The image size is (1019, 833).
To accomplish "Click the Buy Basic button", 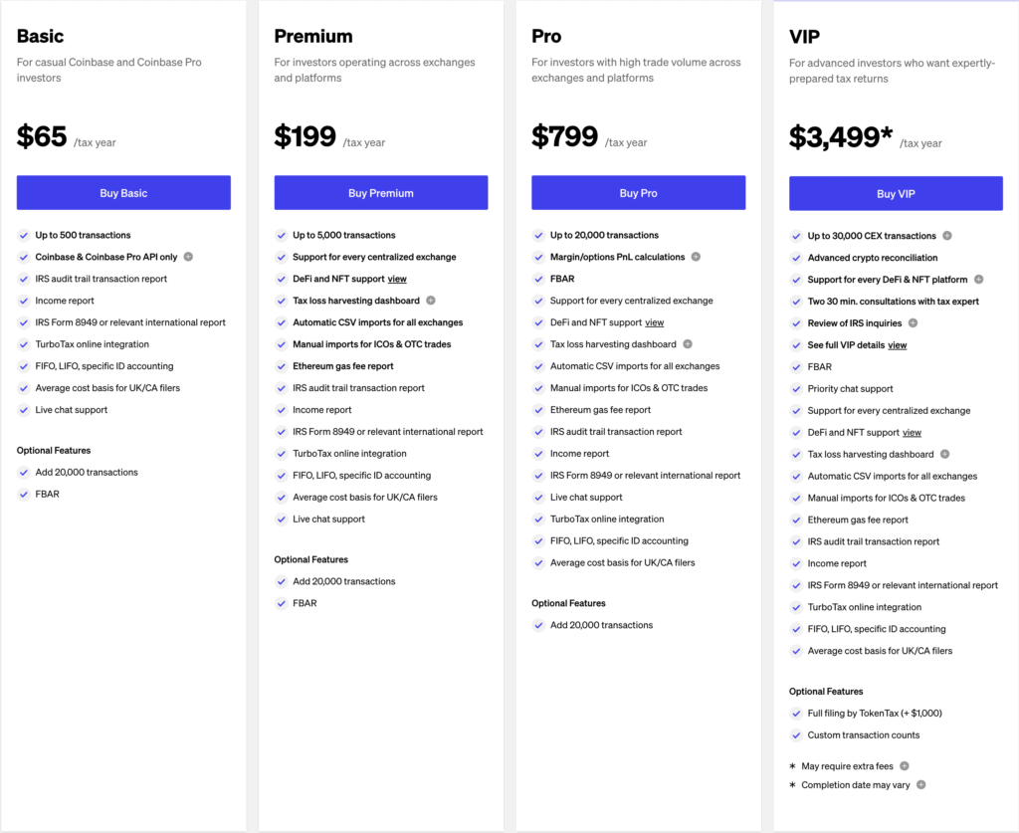I will point(123,192).
